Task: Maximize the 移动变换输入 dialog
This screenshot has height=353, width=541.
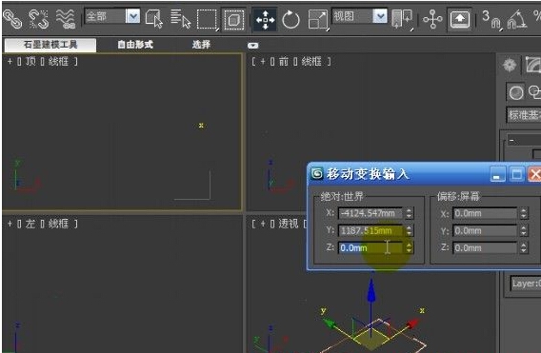Action: [516, 174]
